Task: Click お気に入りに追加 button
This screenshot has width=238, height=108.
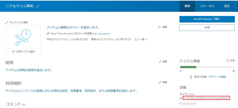Action: coord(23,52)
